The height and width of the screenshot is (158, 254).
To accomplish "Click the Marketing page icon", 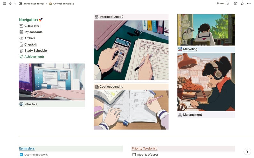I will click(x=180, y=49).
